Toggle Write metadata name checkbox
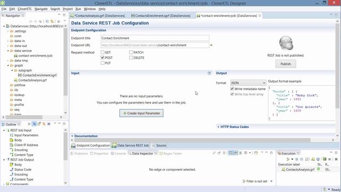The height and width of the screenshot is (192, 341). (232, 89)
